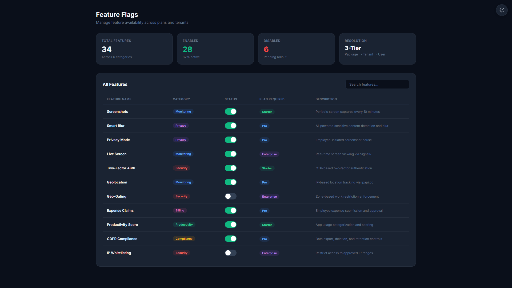
Task: Click the Category column header
Action: tap(181, 99)
